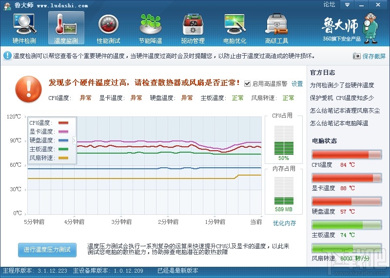Click the 84 ℃ CPU temperature value
The height and width of the screenshot is (278, 390).
coord(348,165)
